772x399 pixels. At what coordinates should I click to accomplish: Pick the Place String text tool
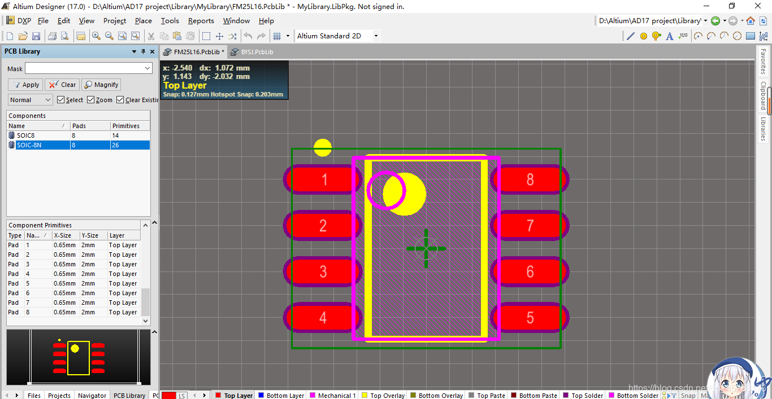(x=670, y=36)
